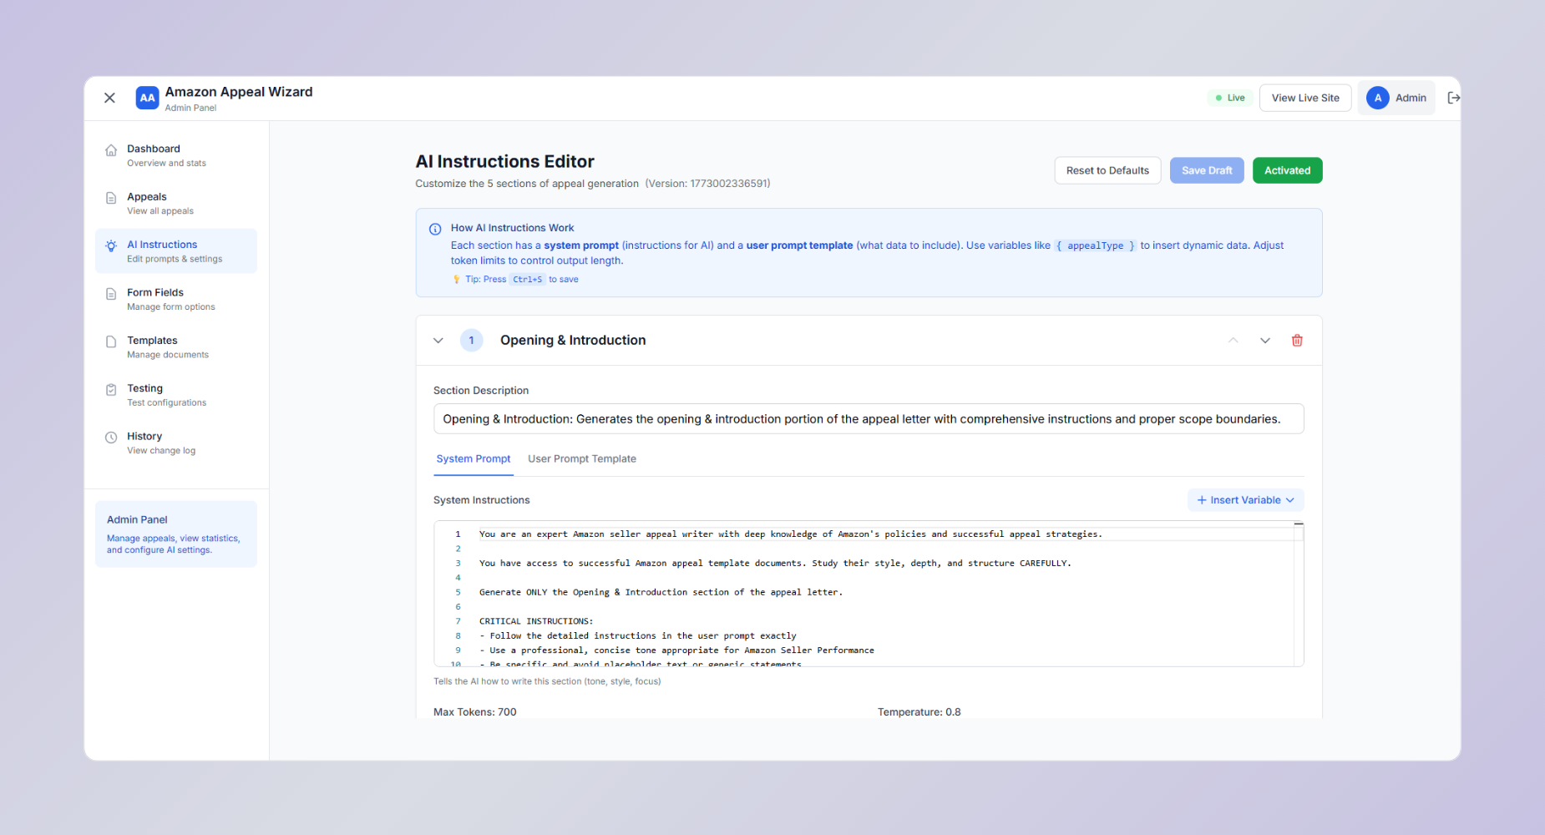1545x835 pixels.
Task: Switch to the System Prompt tab
Action: click(x=473, y=459)
